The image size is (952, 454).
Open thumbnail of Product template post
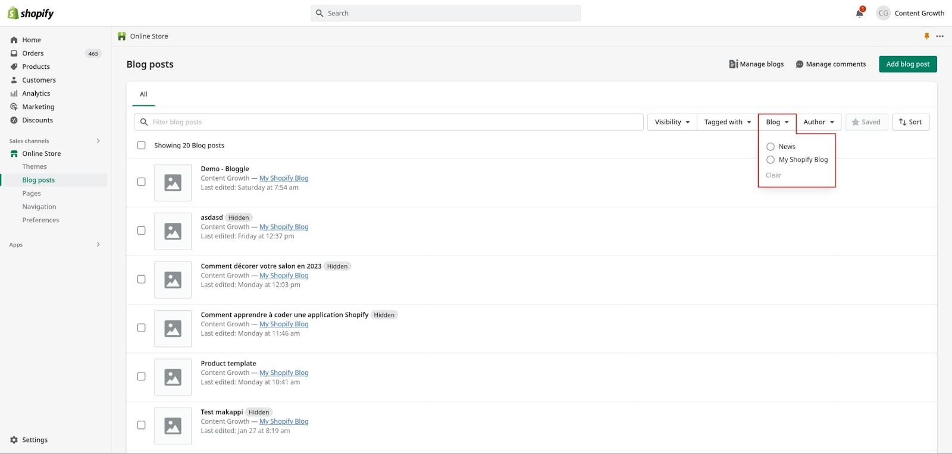173,377
